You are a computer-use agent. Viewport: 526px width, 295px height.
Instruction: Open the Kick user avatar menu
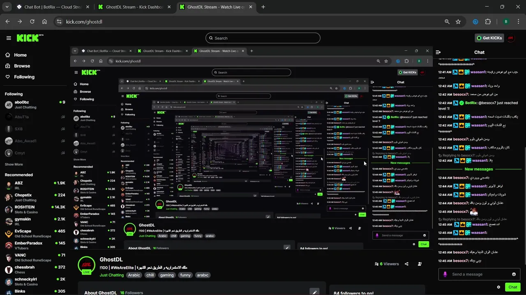point(511,38)
